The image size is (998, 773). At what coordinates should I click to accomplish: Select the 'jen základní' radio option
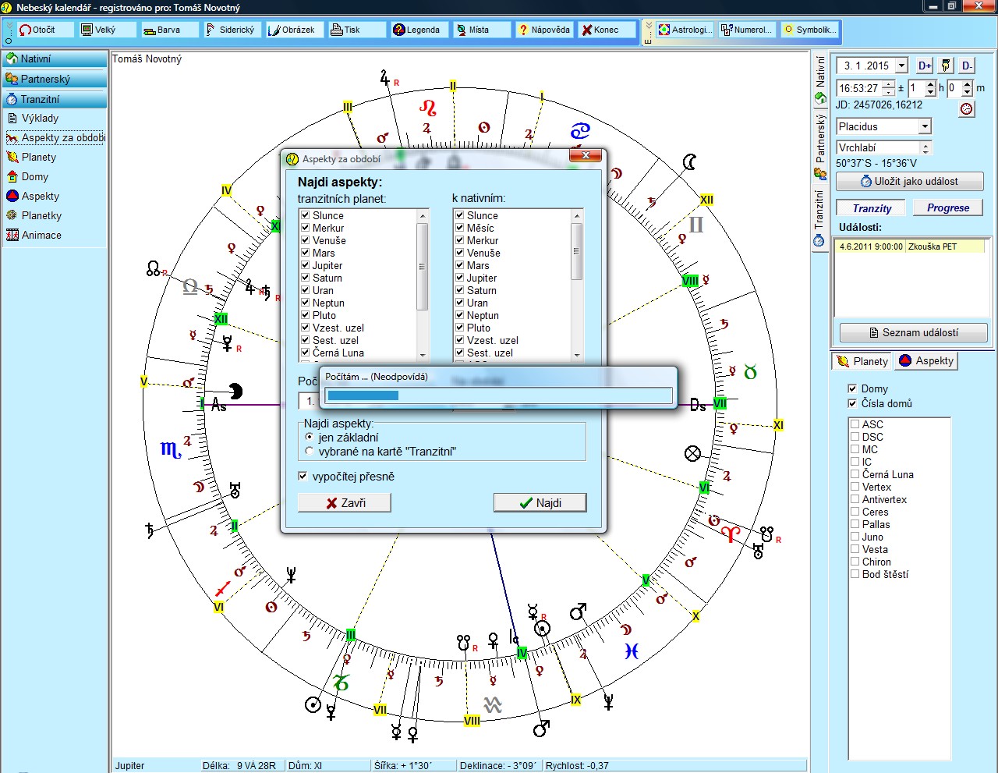[310, 438]
